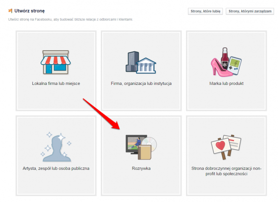Click the storefront icon for local business
Screen dimensions: 278x202
tap(56, 62)
